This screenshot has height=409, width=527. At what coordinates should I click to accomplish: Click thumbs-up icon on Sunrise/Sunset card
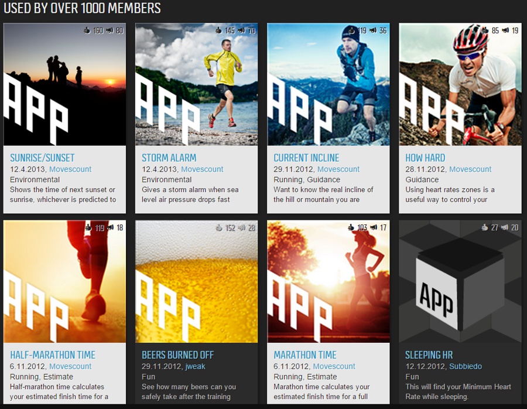coord(87,30)
